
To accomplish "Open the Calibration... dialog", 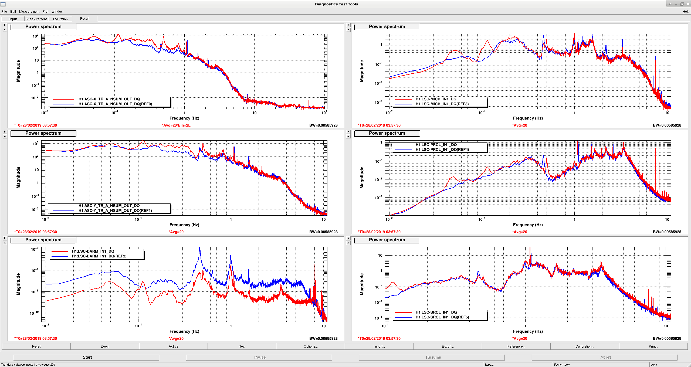I will 584,346.
